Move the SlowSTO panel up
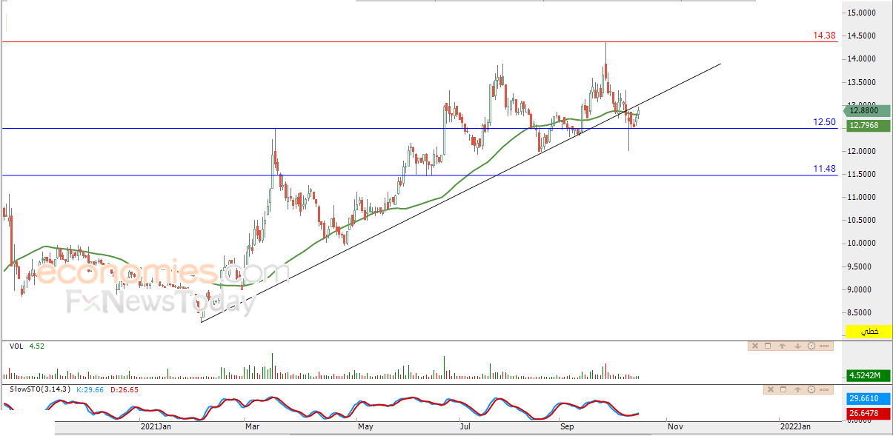The width and height of the screenshot is (893, 436). (x=797, y=389)
